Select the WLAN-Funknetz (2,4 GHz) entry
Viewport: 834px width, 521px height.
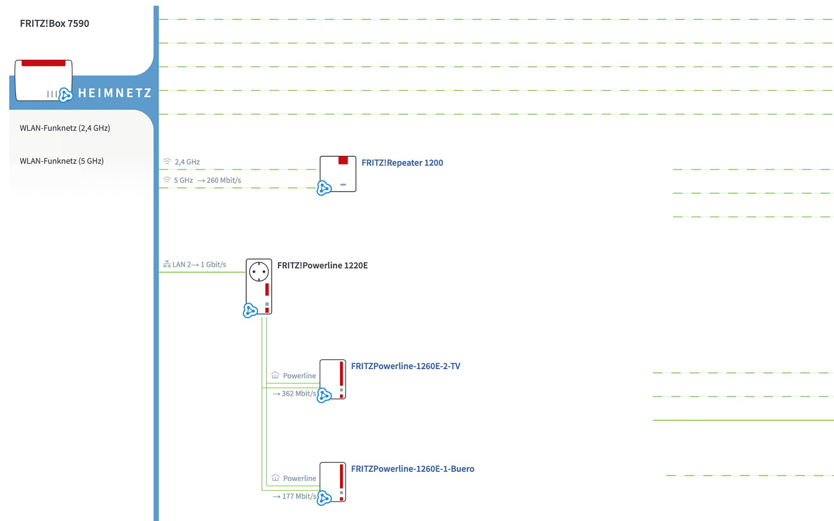(x=65, y=128)
